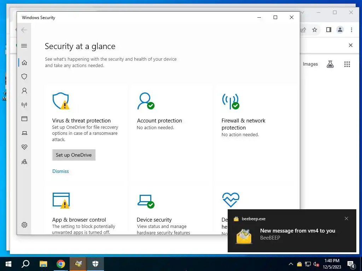Show hidden tray icons chevron
The width and height of the screenshot is (362, 271).
click(x=291, y=264)
